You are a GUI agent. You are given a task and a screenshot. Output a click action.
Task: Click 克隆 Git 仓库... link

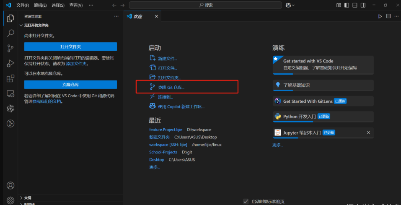167,87
